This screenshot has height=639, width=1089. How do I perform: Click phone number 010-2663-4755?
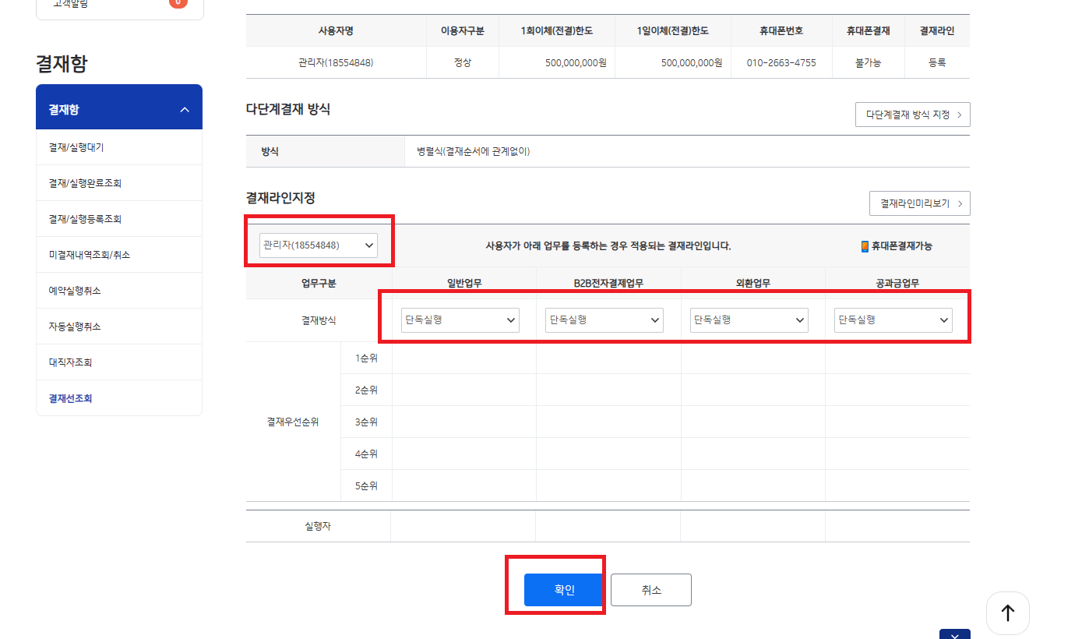tap(781, 62)
